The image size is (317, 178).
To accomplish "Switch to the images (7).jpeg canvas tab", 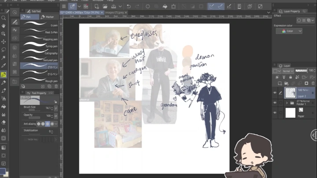I will [114, 12].
